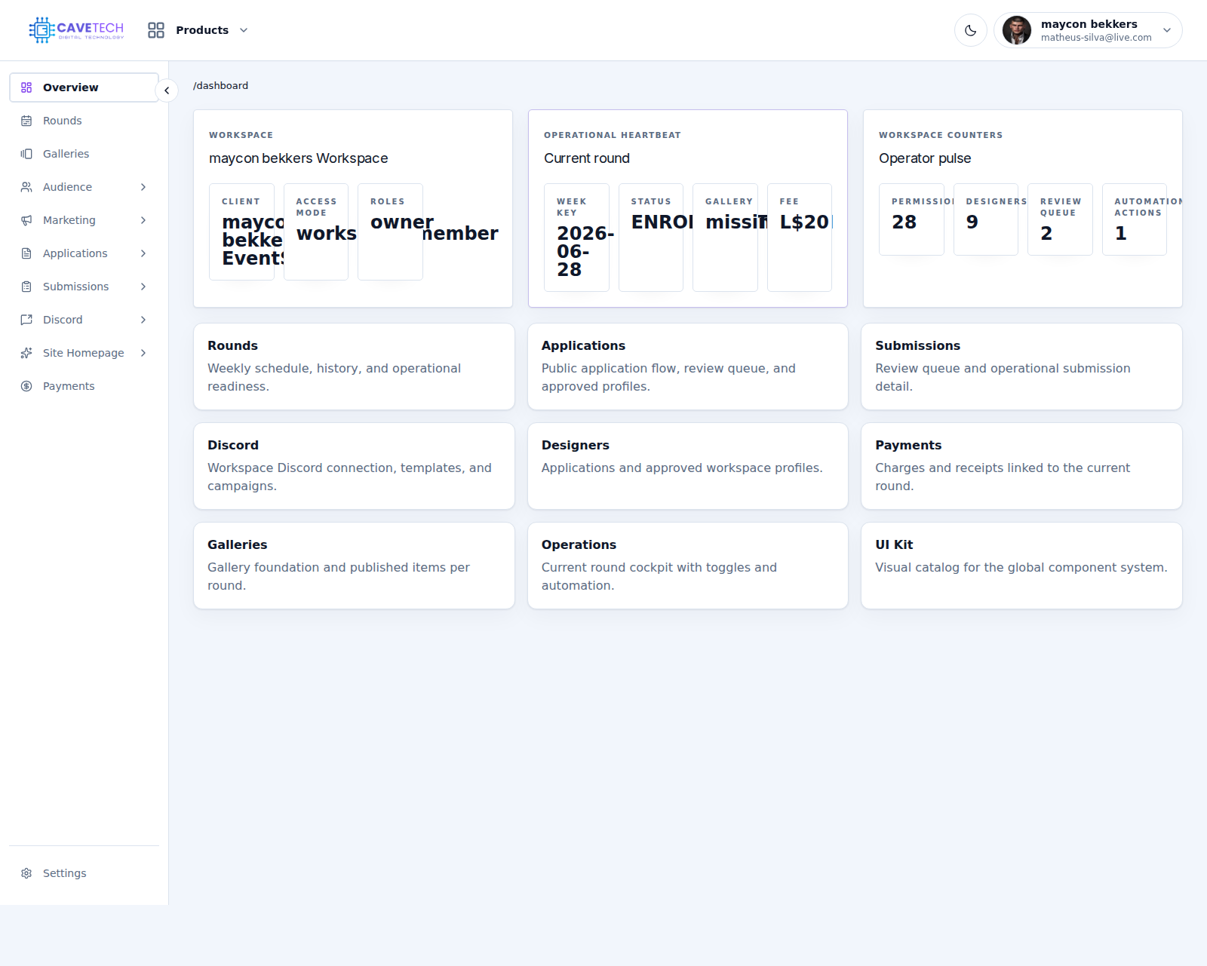Open Products menu label
1207x966 pixels.
click(x=202, y=30)
